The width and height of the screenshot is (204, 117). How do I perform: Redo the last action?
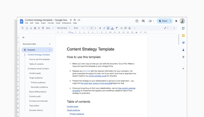[x=31, y=28]
